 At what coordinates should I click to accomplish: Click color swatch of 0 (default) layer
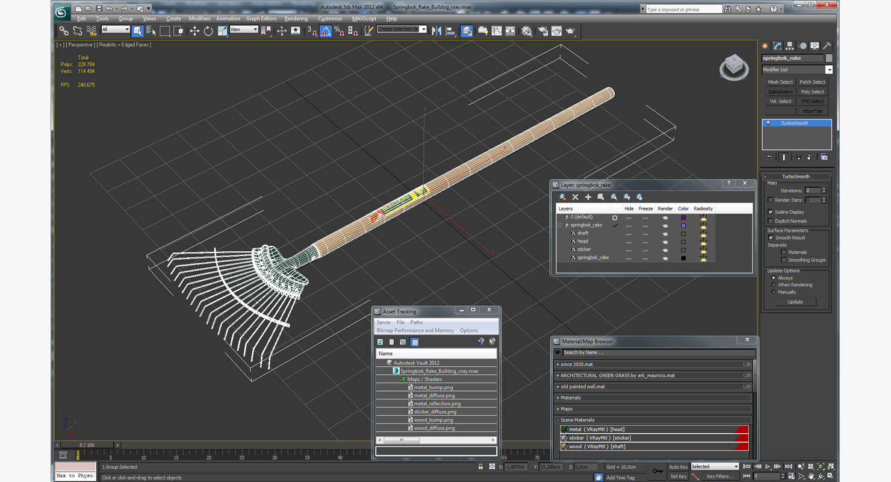coord(683,218)
